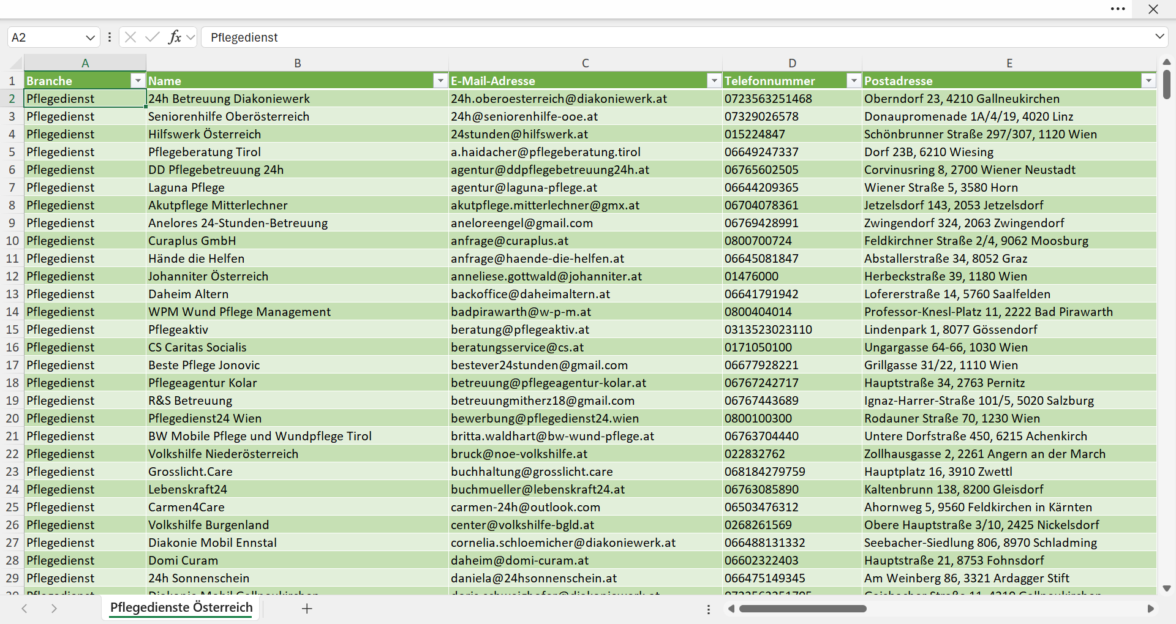This screenshot has height=624, width=1176.
Task: Add a new sheet with plus icon
Action: tap(307, 608)
